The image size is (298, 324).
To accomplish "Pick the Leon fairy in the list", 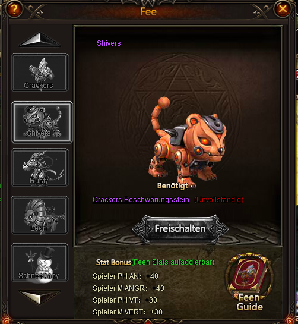I will pyautogui.click(x=40, y=215).
